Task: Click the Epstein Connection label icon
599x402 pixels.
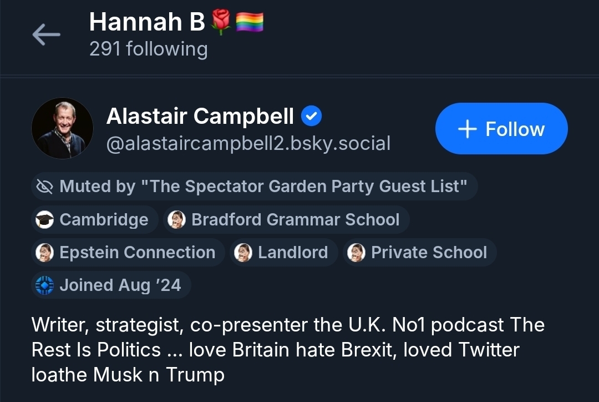Action: tap(44, 252)
